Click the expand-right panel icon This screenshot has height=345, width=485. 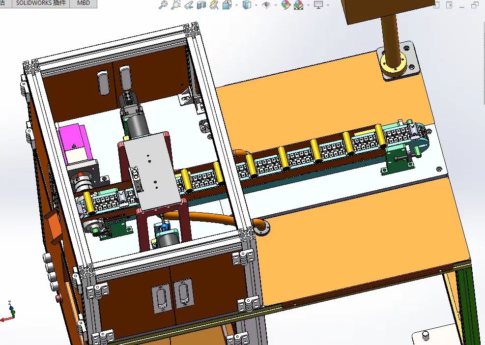pos(449,5)
